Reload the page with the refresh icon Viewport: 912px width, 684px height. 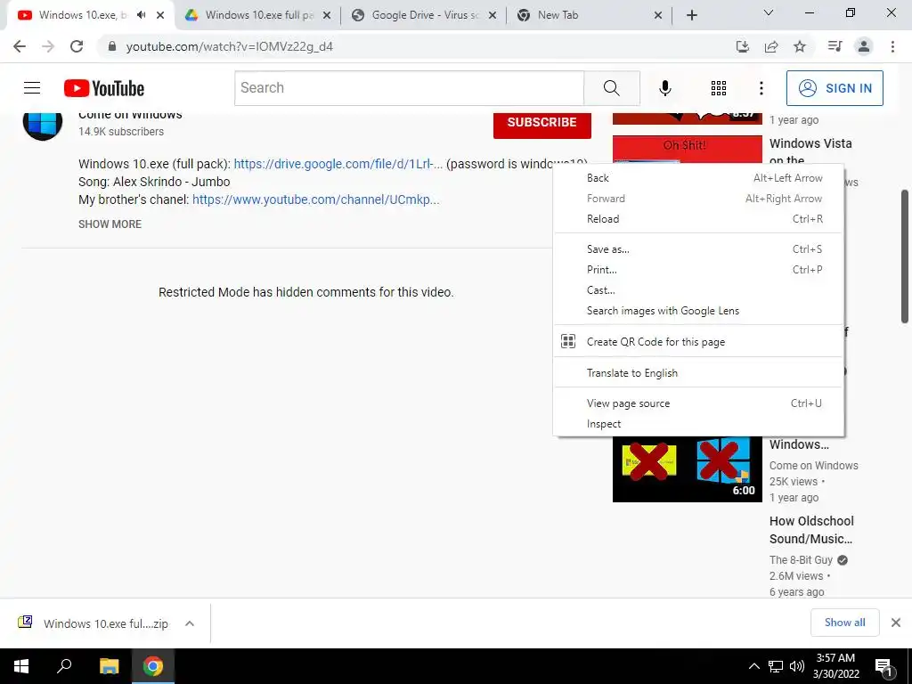tap(77, 46)
